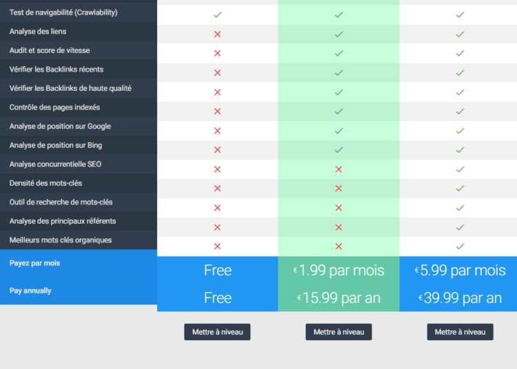Select the €1.99 par mois price

click(x=338, y=271)
